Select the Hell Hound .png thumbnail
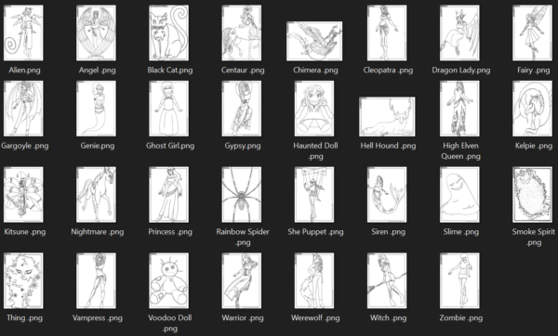This screenshot has width=558, height=336. (387, 117)
